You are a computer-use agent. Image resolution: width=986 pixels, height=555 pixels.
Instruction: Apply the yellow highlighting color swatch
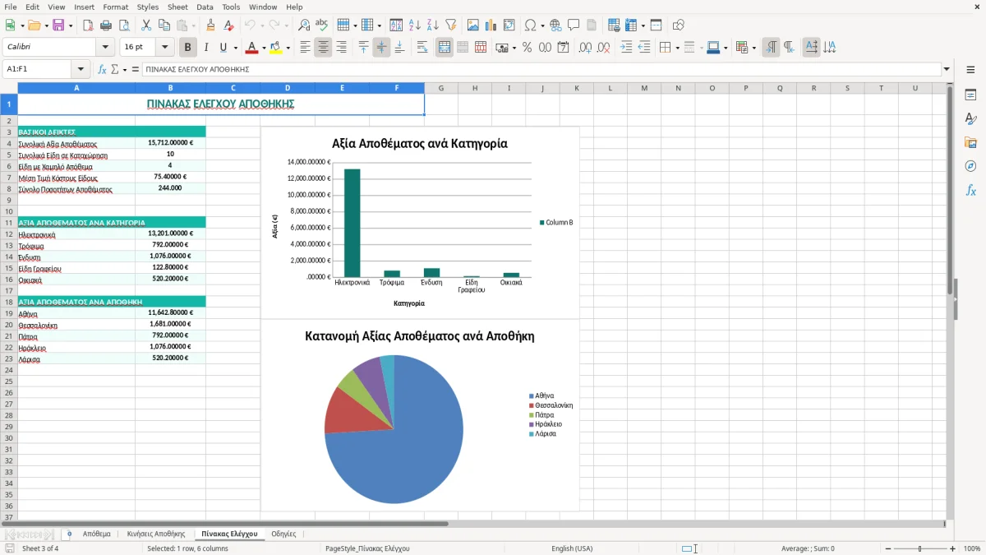click(x=275, y=48)
